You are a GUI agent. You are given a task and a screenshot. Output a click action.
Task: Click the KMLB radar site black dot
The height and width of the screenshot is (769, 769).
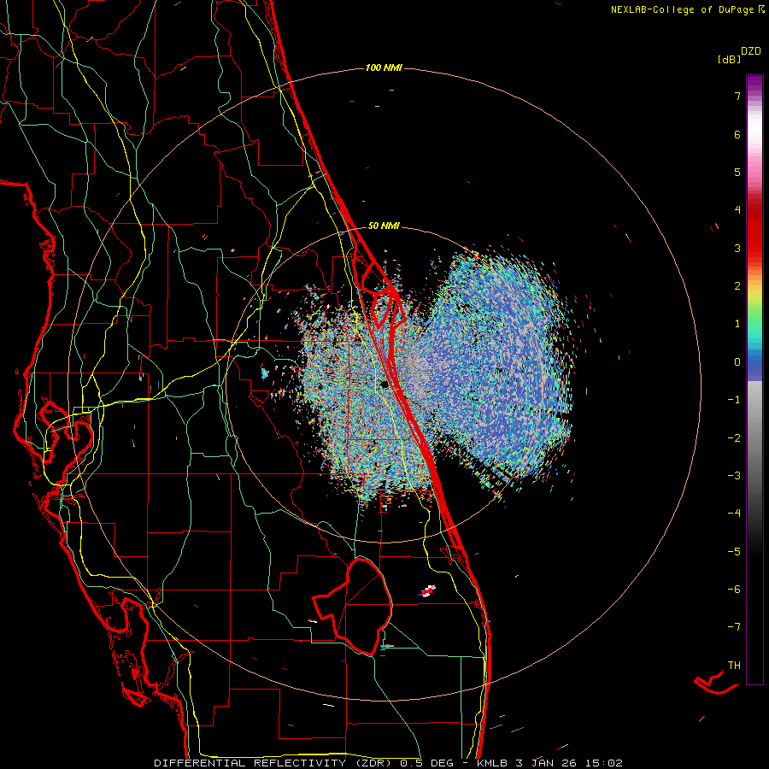(x=384, y=384)
